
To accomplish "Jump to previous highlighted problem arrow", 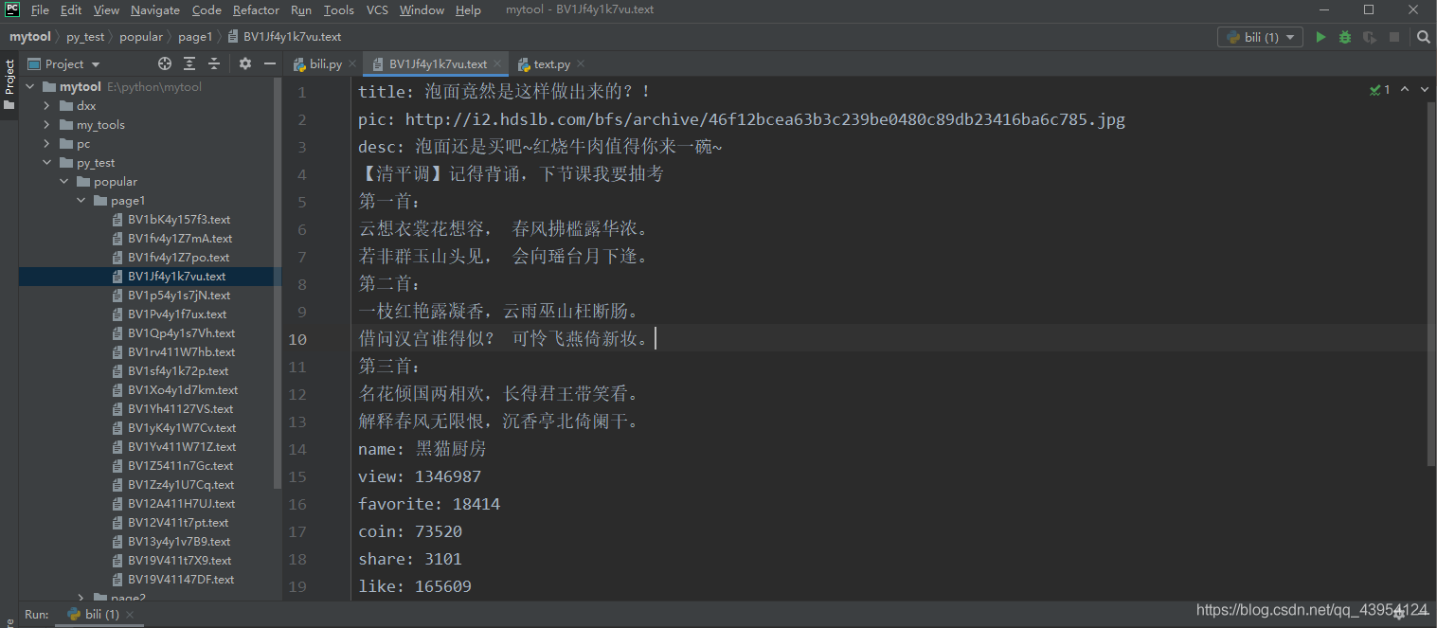I will (1404, 89).
